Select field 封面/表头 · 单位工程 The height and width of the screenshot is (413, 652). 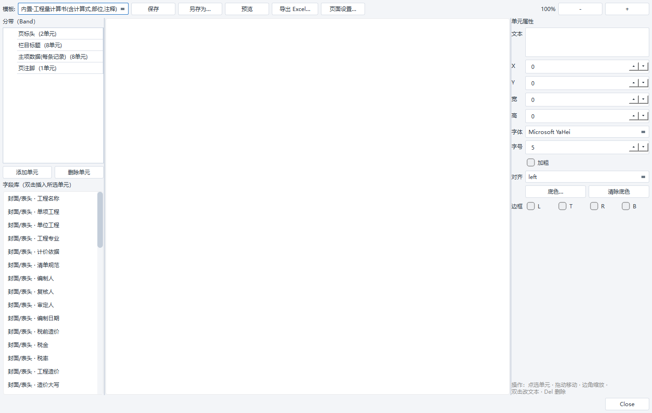tap(51, 225)
